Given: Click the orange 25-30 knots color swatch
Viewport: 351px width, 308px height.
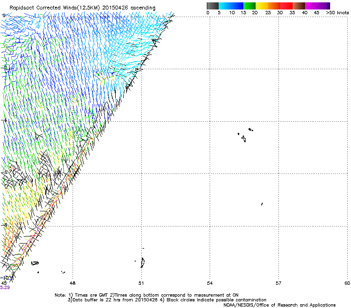Looking at the screenshot, I should (x=274, y=6).
